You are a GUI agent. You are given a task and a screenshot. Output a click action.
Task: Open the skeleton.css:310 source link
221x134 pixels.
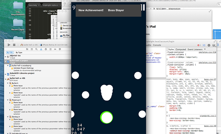click(x=207, y=52)
